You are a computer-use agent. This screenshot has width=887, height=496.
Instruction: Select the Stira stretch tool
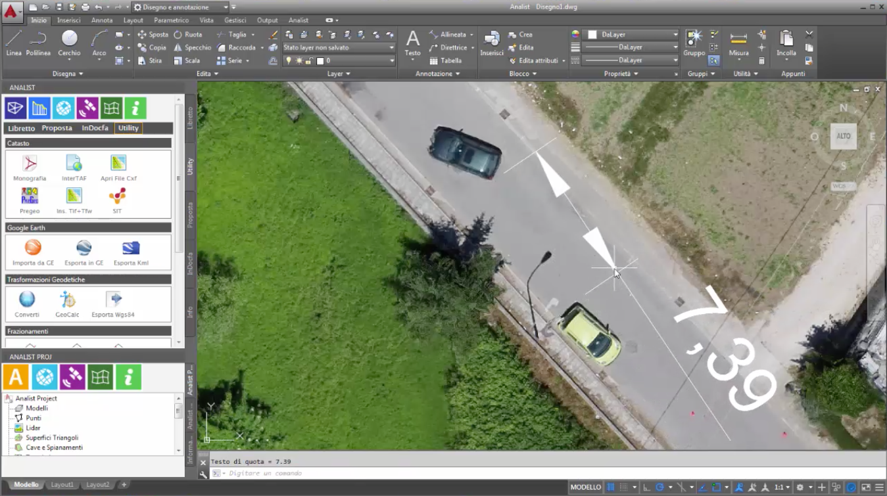tap(150, 60)
